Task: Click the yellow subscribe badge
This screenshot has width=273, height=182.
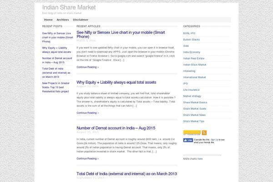Action: click(192, 133)
